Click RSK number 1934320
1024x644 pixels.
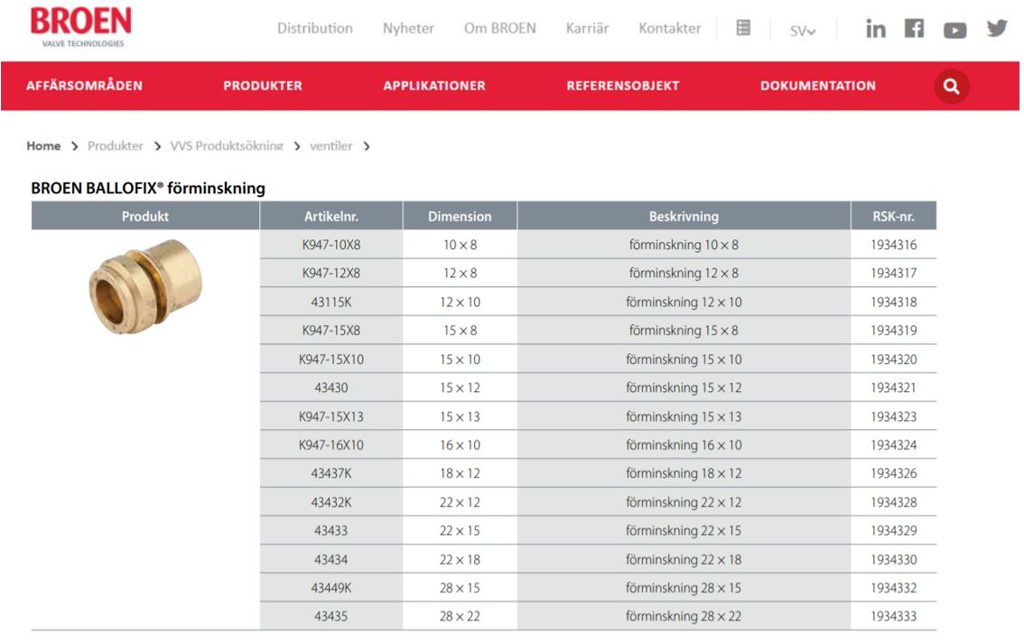click(x=893, y=359)
